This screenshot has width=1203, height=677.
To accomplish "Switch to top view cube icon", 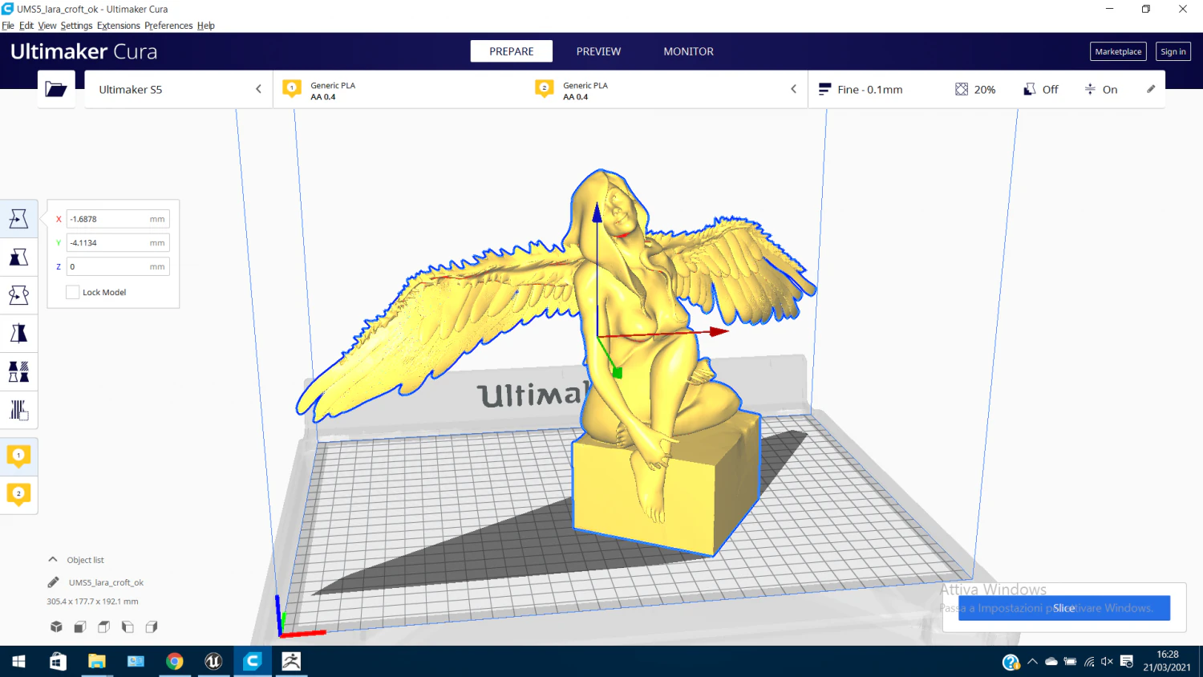I will [x=103, y=626].
